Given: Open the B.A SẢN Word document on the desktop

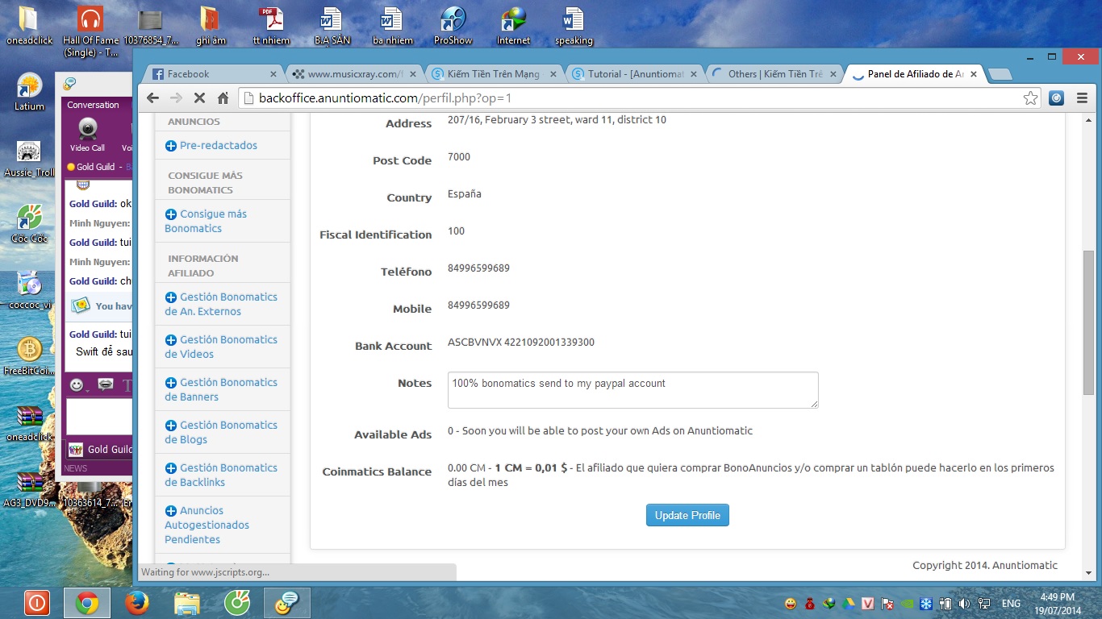Looking at the screenshot, I should [332, 24].
